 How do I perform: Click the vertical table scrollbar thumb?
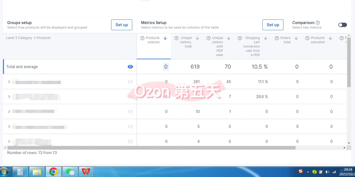(349, 62)
